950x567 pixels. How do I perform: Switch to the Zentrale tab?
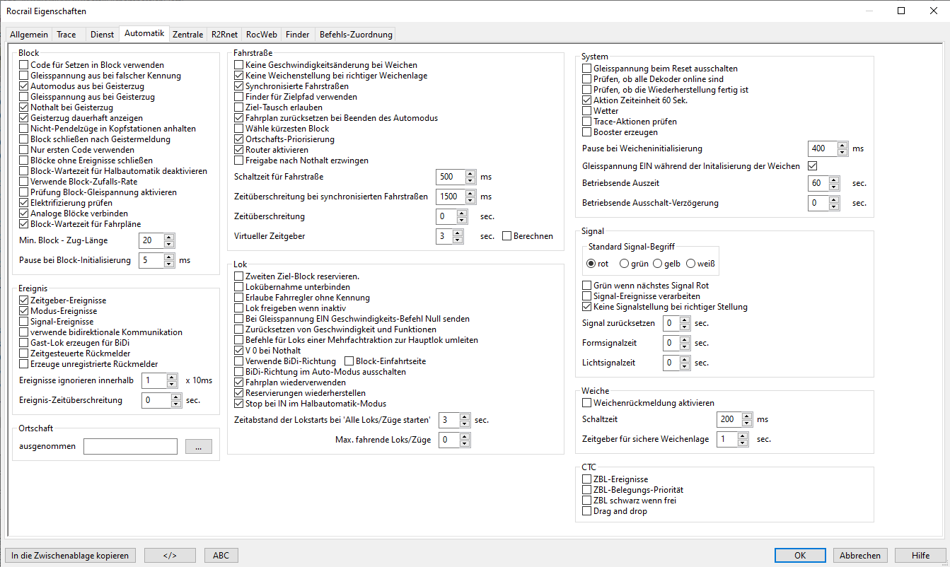pos(187,34)
